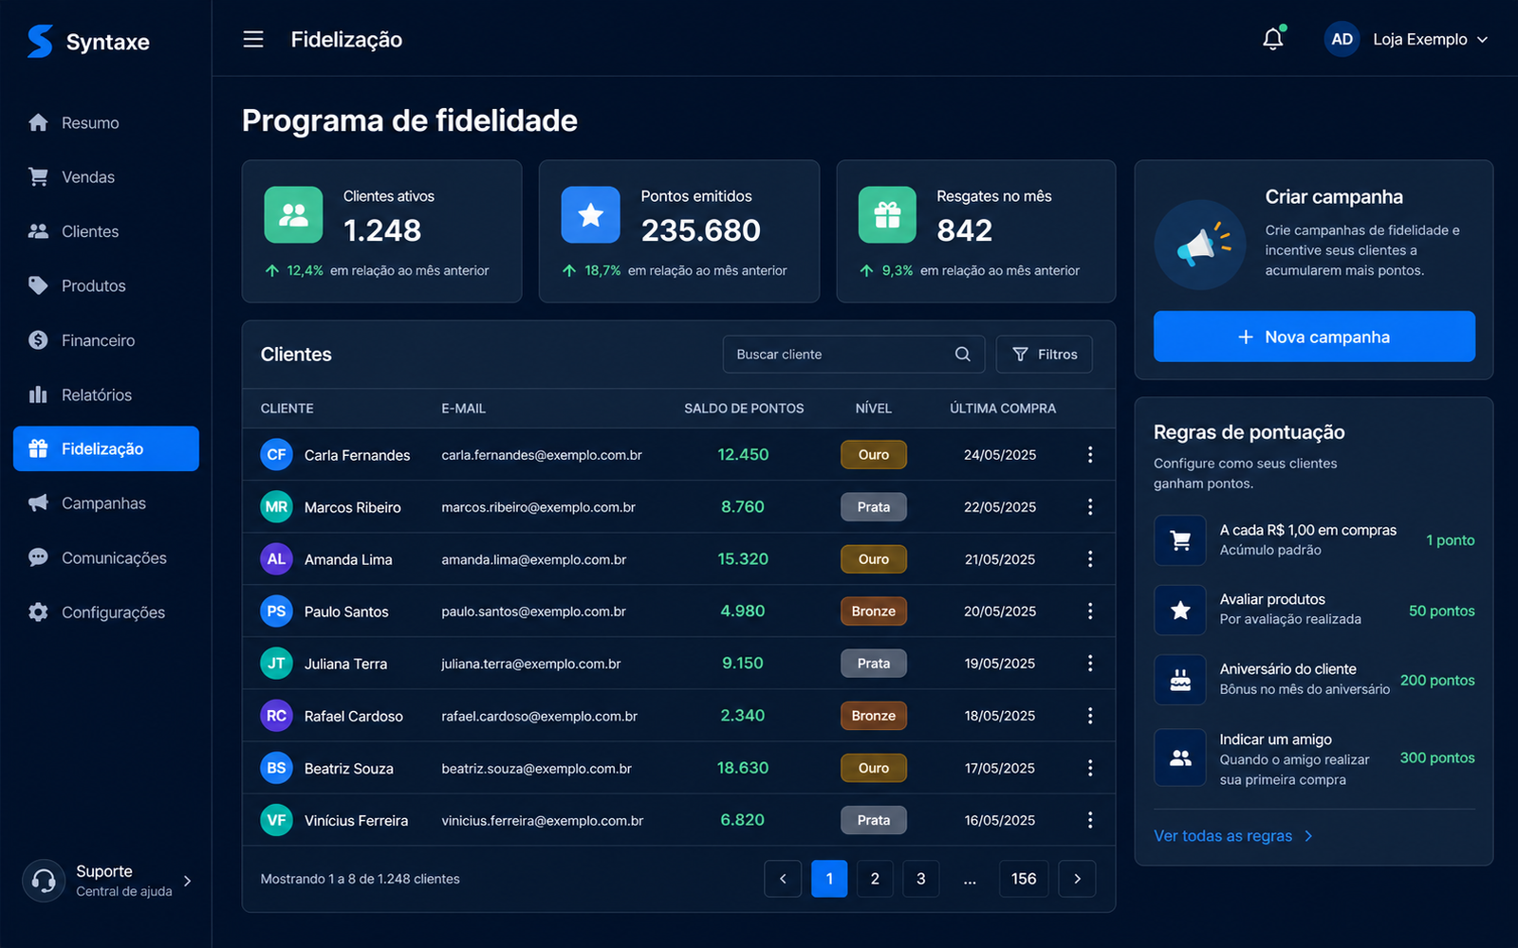Click the Pontos emitidos star icon
Image resolution: width=1518 pixels, height=948 pixels.
[x=590, y=215]
